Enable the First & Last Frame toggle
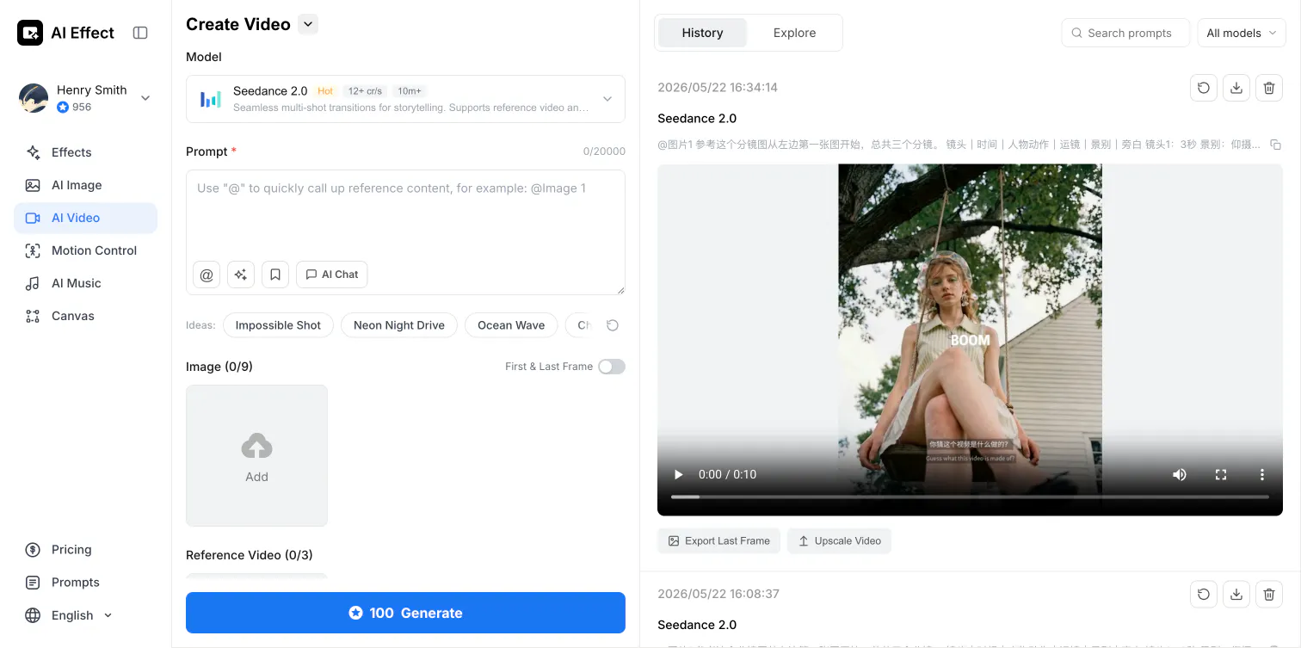The width and height of the screenshot is (1301, 648). tap(612, 367)
